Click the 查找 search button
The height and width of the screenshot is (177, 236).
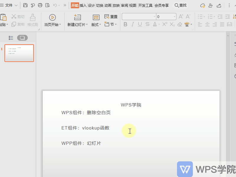[181, 5]
